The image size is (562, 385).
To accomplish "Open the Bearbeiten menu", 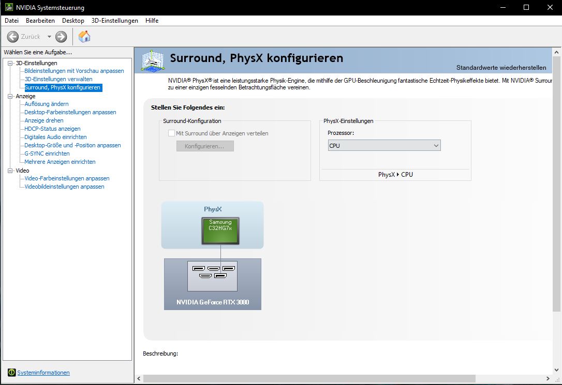I will 40,20.
